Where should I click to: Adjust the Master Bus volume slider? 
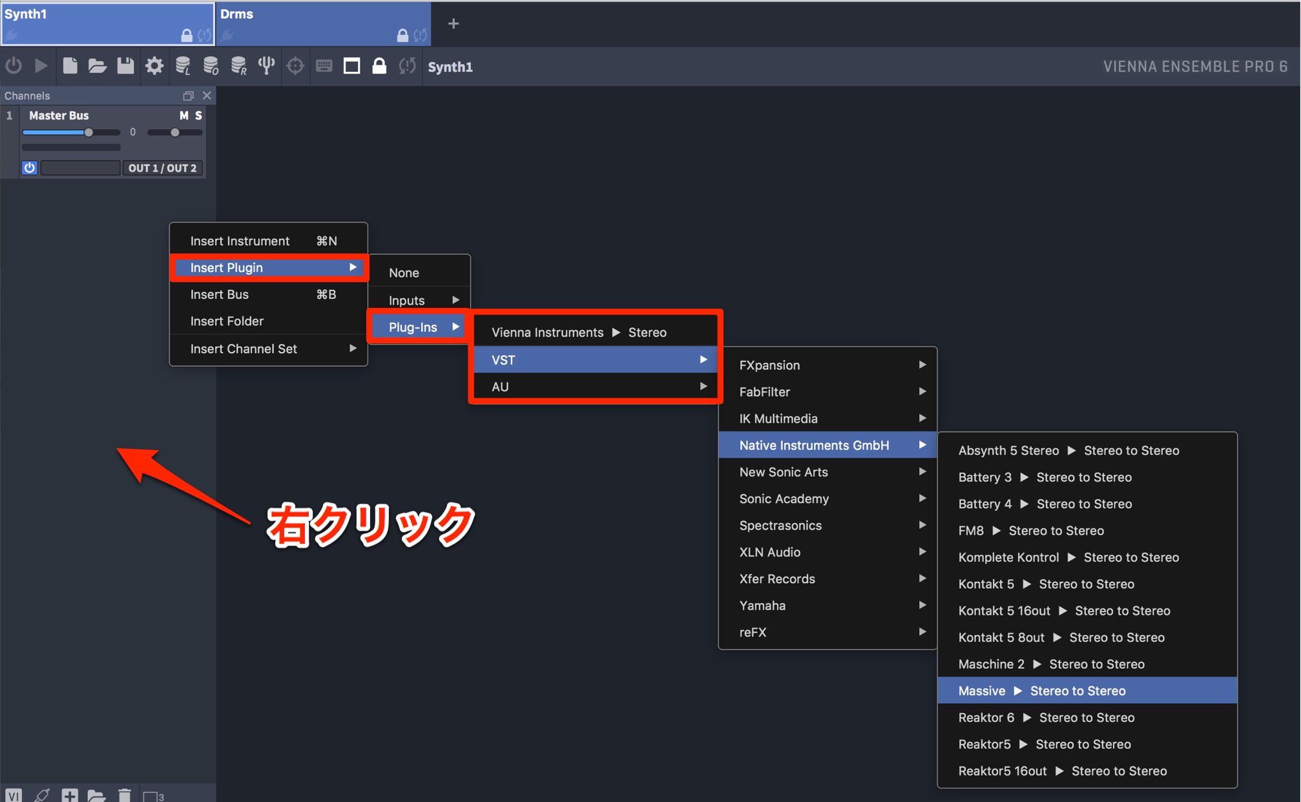click(x=71, y=132)
